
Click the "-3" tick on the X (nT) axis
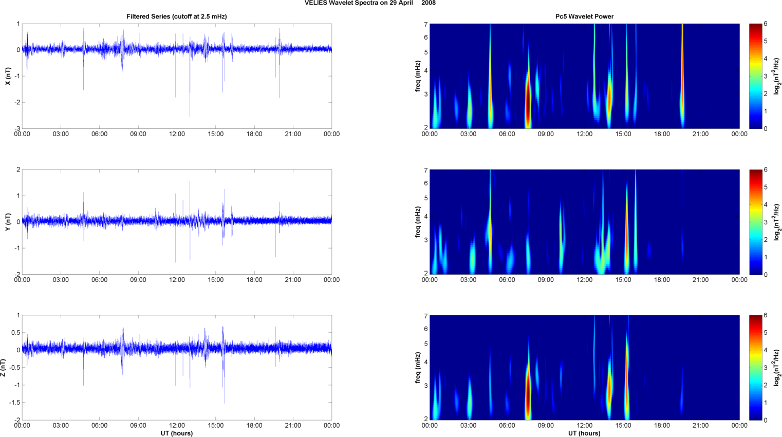[x=17, y=128]
